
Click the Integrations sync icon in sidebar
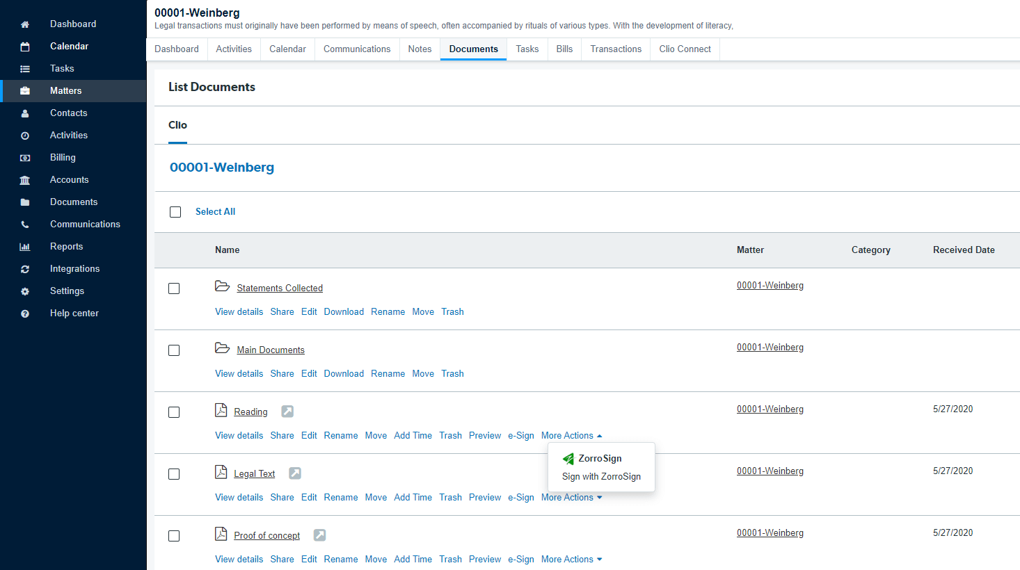point(25,269)
